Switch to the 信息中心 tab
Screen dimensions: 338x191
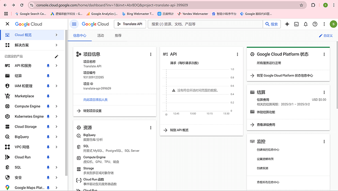point(79,35)
